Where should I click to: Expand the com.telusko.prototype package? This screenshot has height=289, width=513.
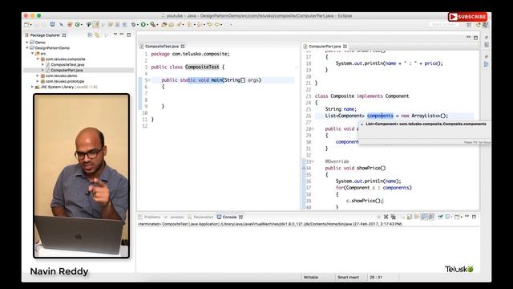point(38,81)
